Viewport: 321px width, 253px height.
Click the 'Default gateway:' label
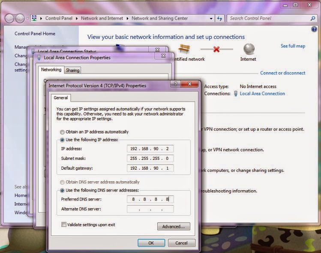tap(77, 168)
